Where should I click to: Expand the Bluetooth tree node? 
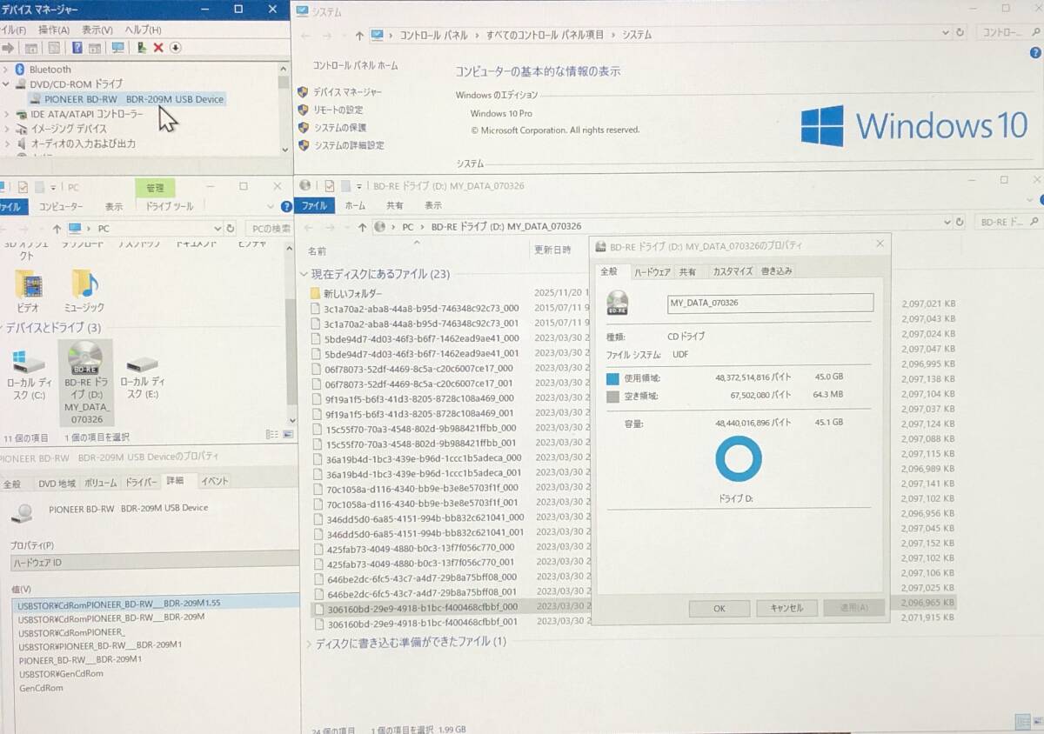pos(6,70)
